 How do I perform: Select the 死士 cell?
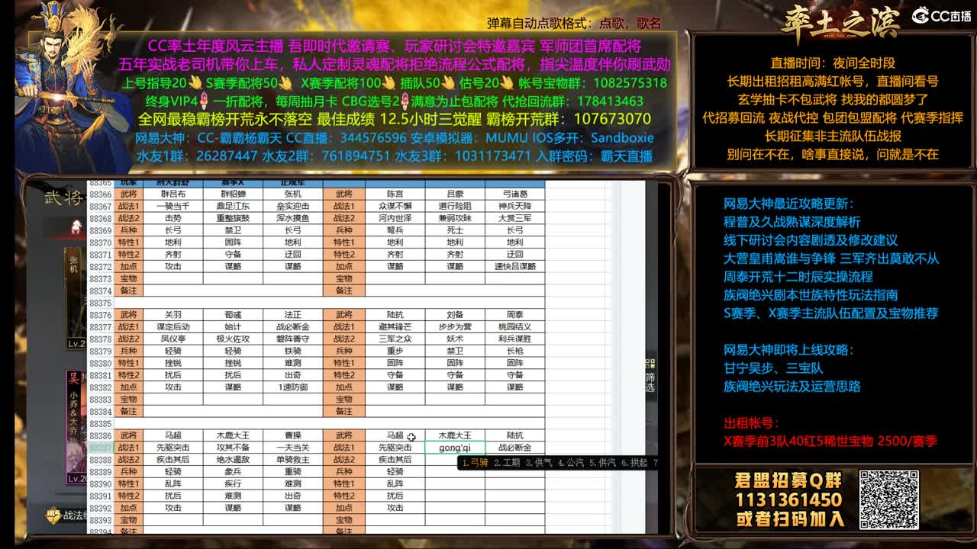[x=455, y=230]
